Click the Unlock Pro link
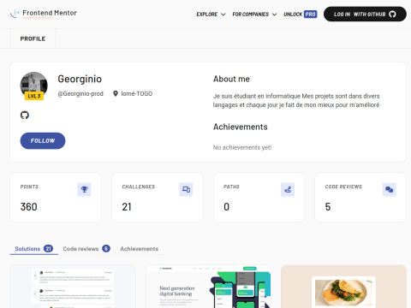Screen dimensions: 411x308 tap(301, 14)
